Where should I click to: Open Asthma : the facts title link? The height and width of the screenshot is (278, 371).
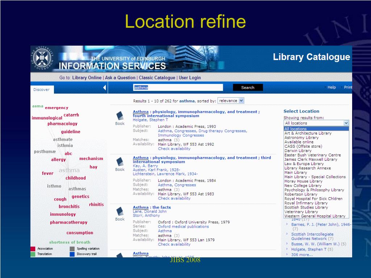click(152, 207)
